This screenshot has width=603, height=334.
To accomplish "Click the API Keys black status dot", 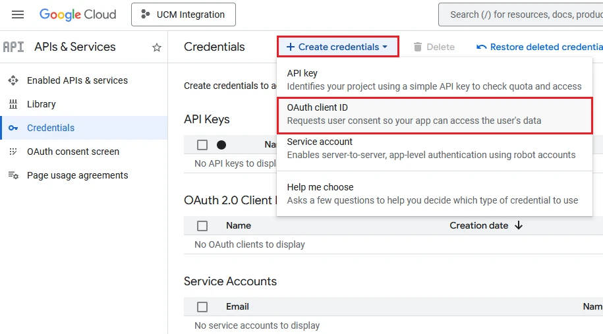I will click(x=221, y=145).
